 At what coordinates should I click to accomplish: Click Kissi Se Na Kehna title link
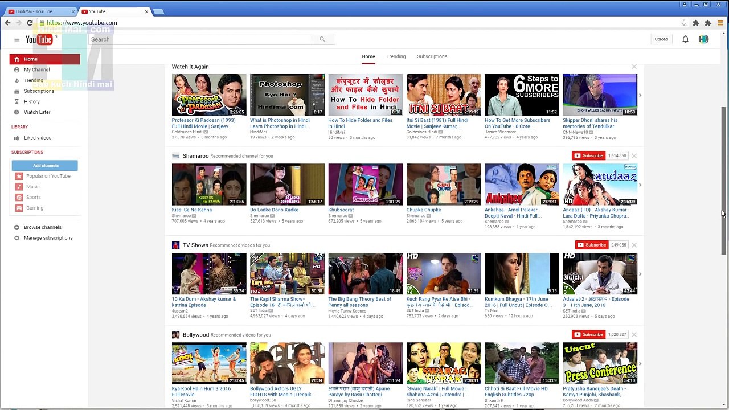coord(192,210)
